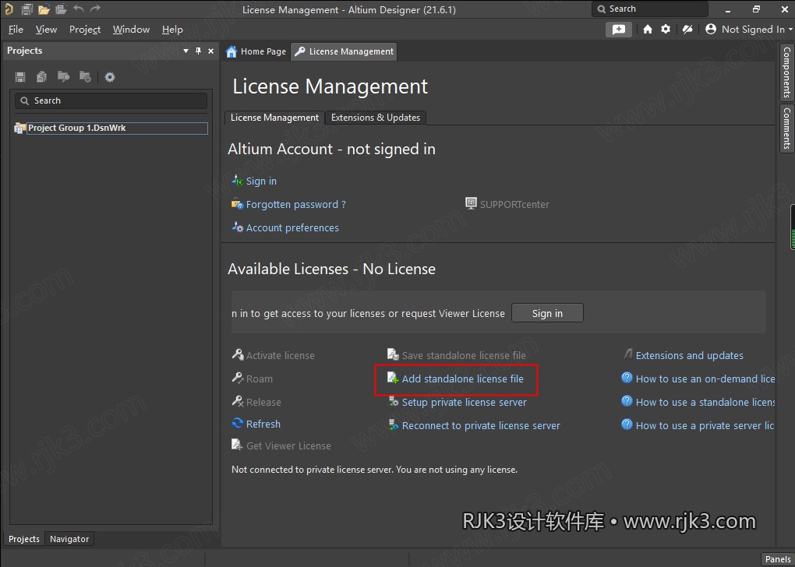795x567 pixels.
Task: Click the slashed connection status icon
Action: click(687, 30)
